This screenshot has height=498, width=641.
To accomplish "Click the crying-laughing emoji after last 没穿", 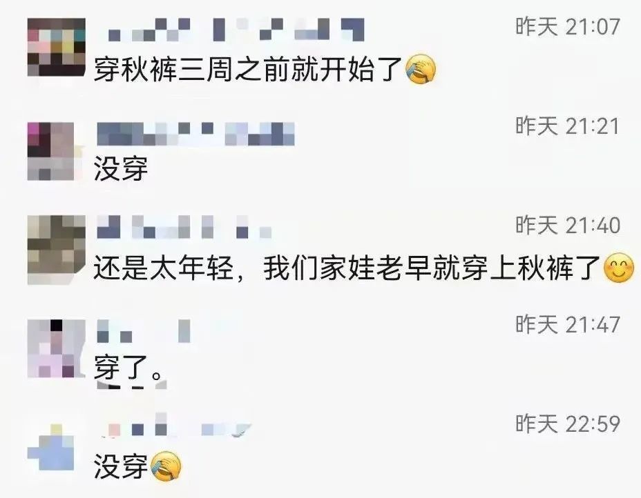I will point(166,466).
